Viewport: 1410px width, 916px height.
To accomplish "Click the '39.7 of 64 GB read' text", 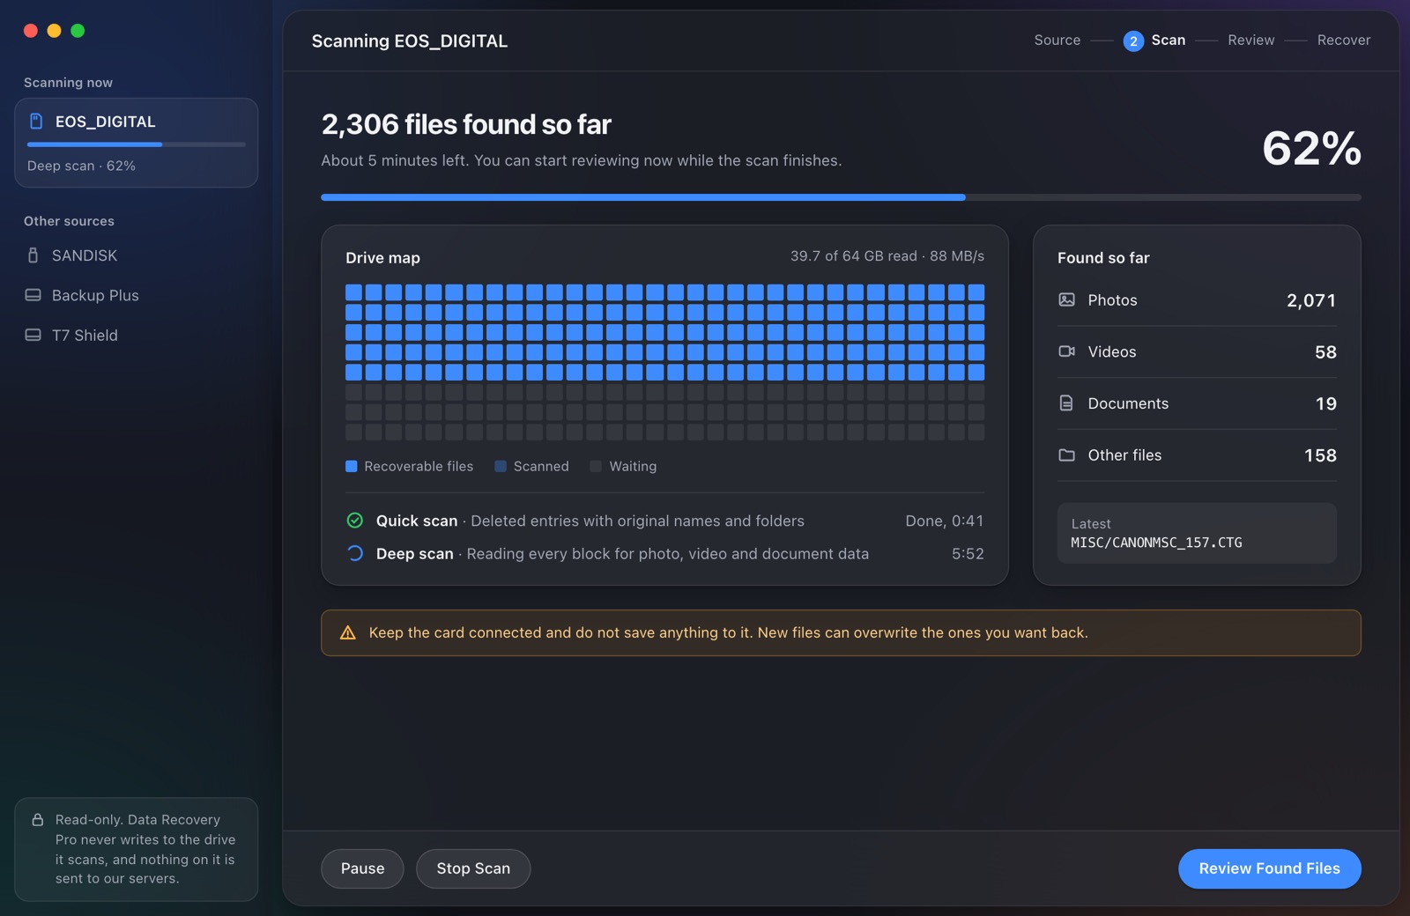I will [853, 255].
